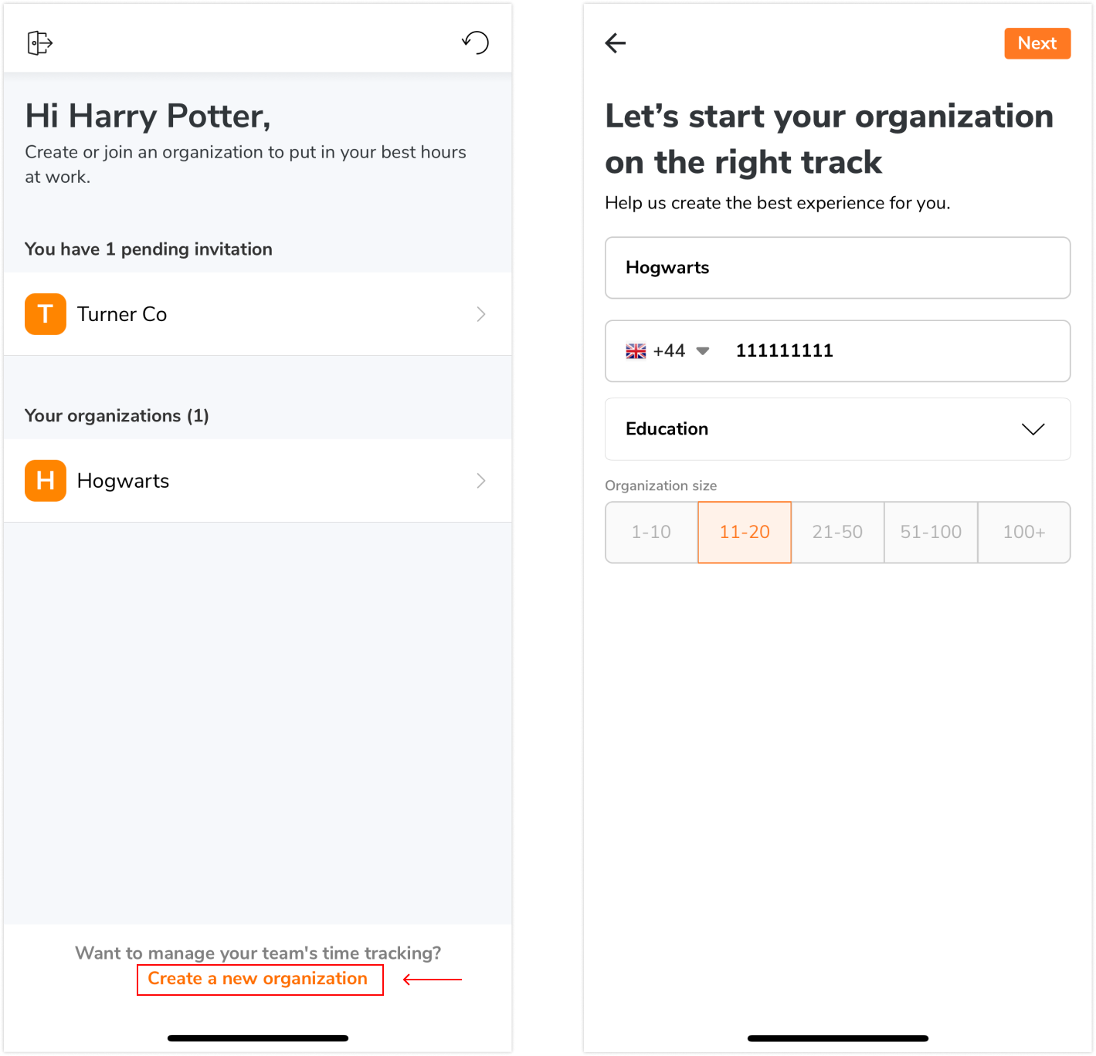Viewport: 1096px width, 1056px height.
Task: Tap the 'Organization size' label
Action: pos(661,486)
